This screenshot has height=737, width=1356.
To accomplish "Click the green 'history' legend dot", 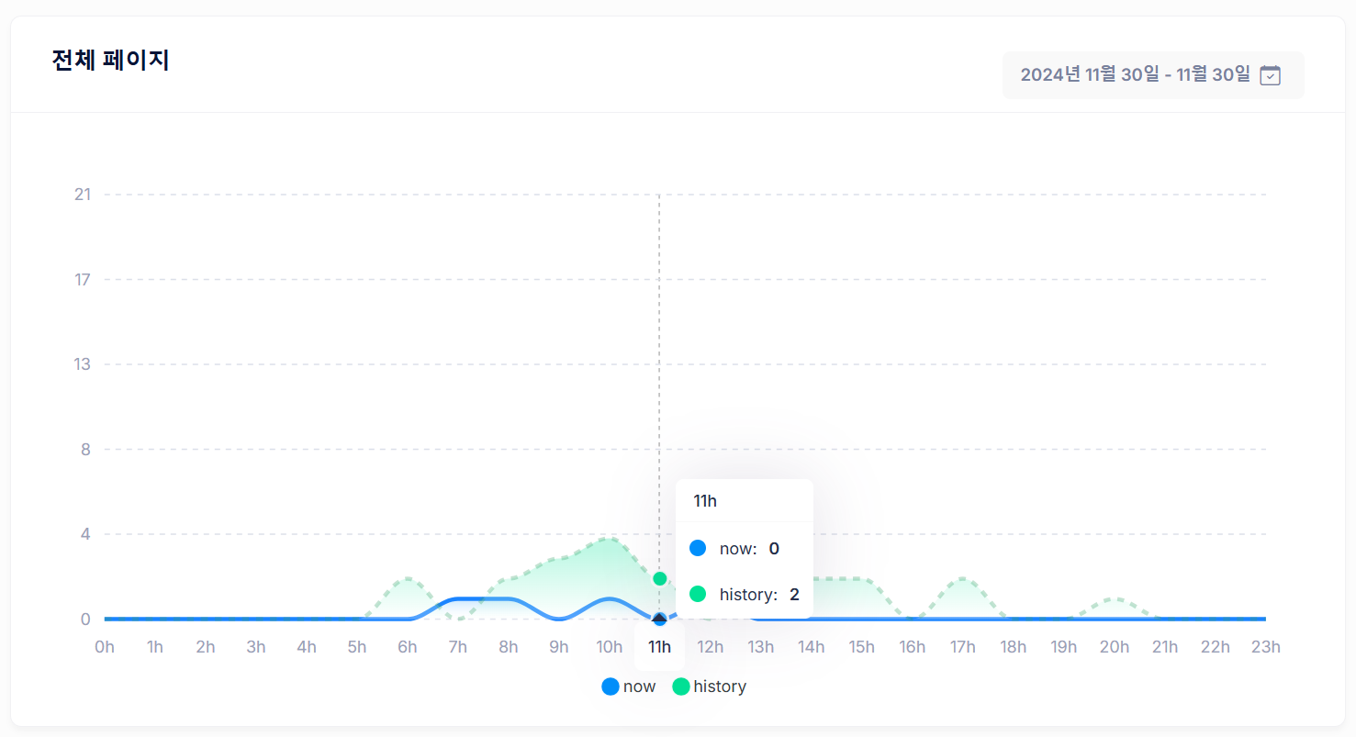I will pyautogui.click(x=681, y=687).
